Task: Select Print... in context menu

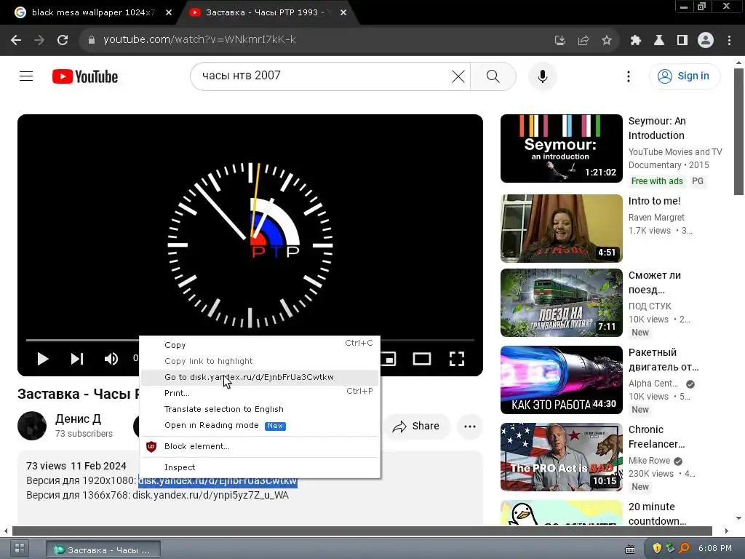Action: point(260,394)
